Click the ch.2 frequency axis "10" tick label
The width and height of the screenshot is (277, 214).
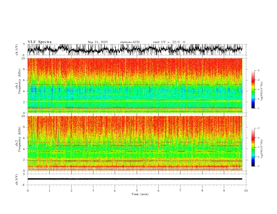24,116
